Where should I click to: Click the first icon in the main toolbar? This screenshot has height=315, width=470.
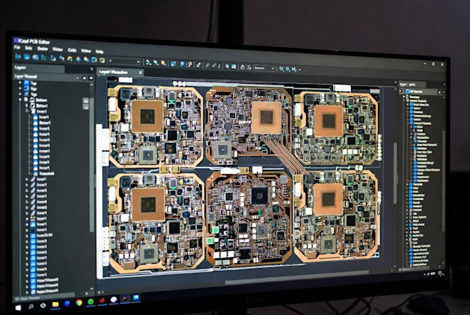[x=18, y=56]
